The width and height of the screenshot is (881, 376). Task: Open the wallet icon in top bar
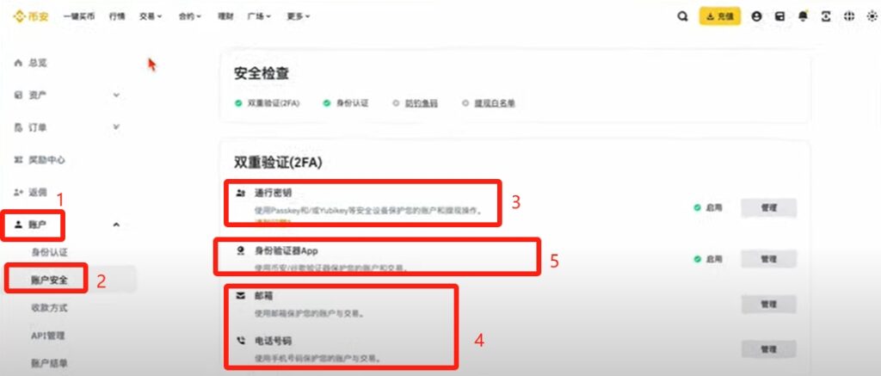click(779, 17)
